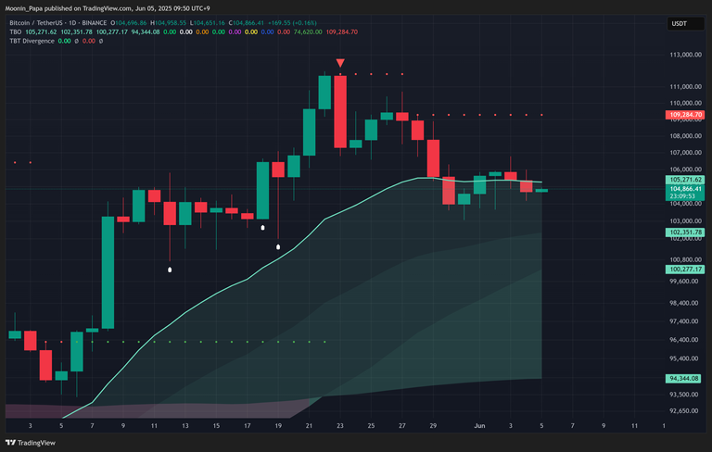
Task: Click the lowest white dot marker near May 19
Action: click(x=279, y=247)
